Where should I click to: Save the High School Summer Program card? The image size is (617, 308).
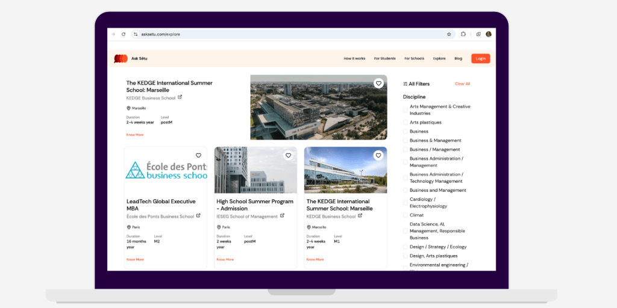[288, 155]
